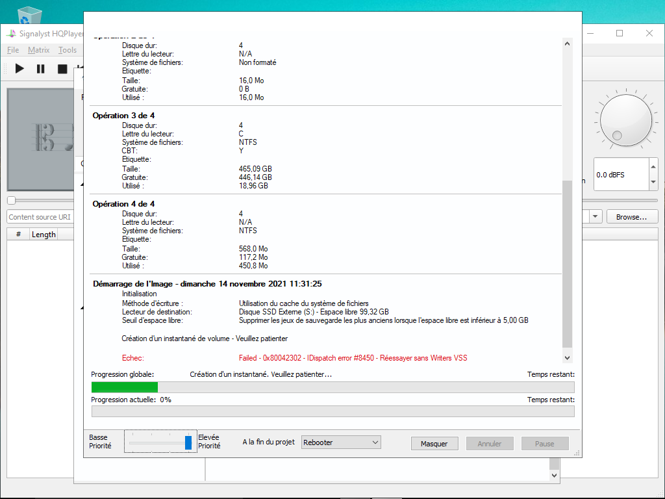
Task: Open the Recycle Bin desktop icon
Action: tap(30, 16)
